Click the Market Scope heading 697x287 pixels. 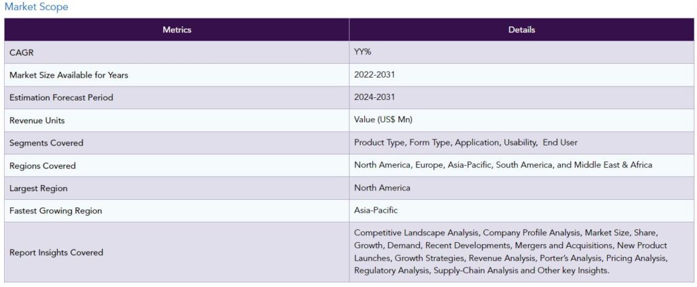point(37,7)
